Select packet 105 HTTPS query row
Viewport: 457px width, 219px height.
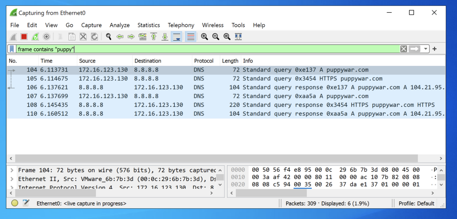tap(226, 79)
